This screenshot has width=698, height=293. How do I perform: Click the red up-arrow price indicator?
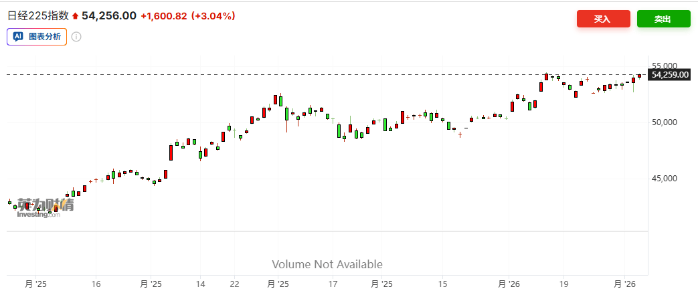point(76,16)
